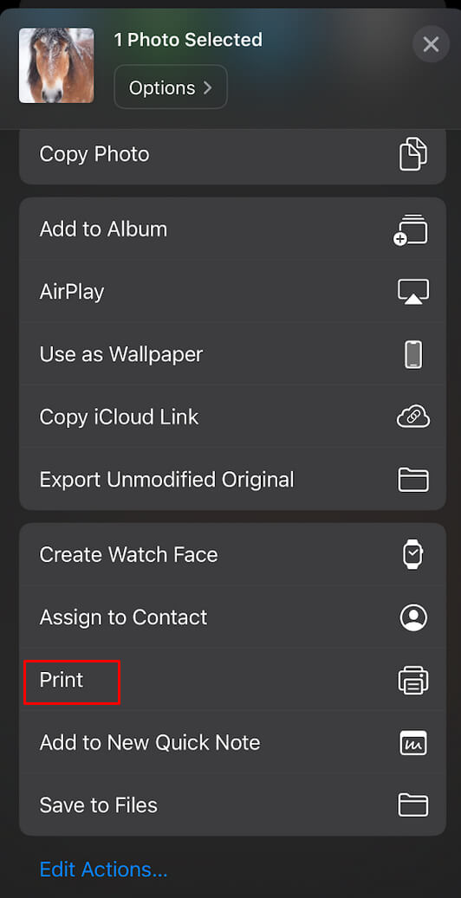
Task: Tap the Quick Note icon
Action: 413,743
